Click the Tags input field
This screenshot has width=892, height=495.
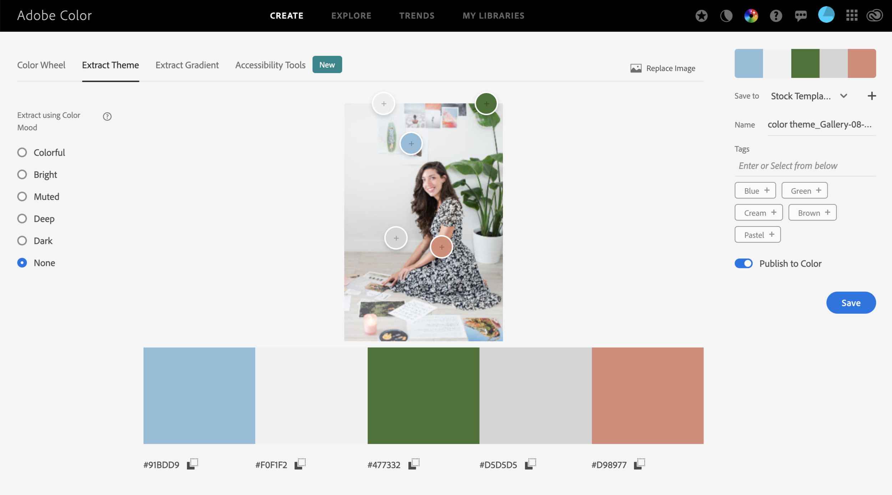[805, 166]
